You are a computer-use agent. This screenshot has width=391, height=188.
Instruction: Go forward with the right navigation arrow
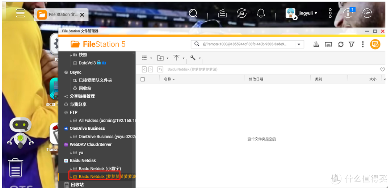point(151,70)
